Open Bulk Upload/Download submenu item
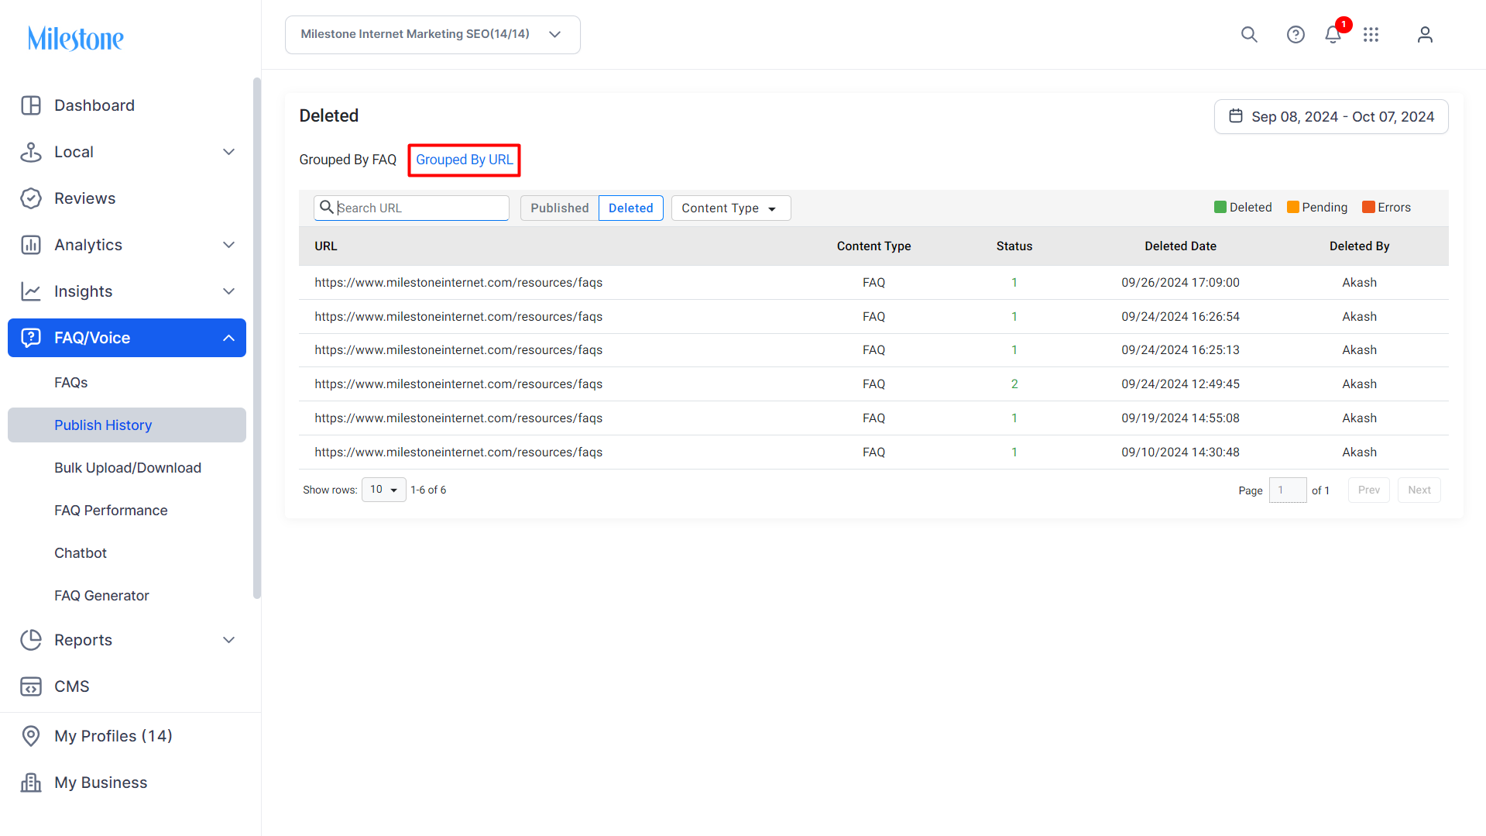The width and height of the screenshot is (1486, 836). pyautogui.click(x=128, y=468)
